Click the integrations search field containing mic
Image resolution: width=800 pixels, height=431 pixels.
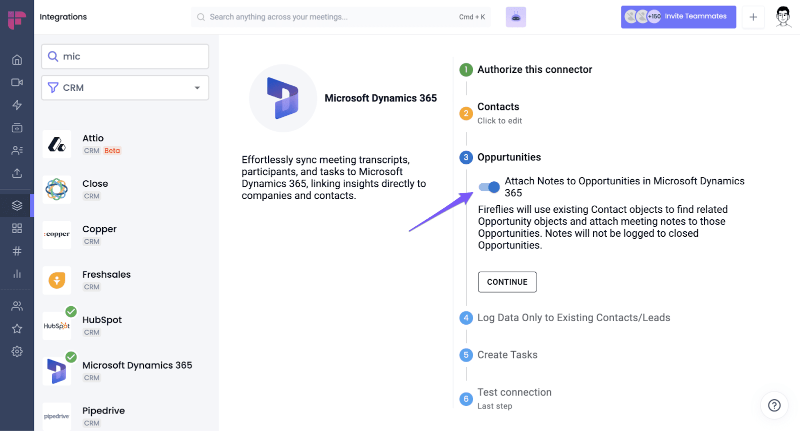pos(125,56)
